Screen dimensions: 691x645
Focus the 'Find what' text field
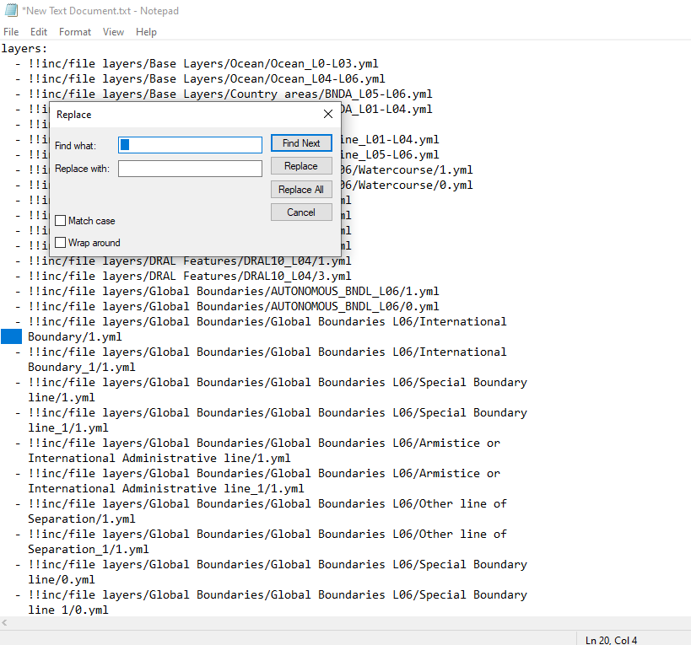coord(191,145)
